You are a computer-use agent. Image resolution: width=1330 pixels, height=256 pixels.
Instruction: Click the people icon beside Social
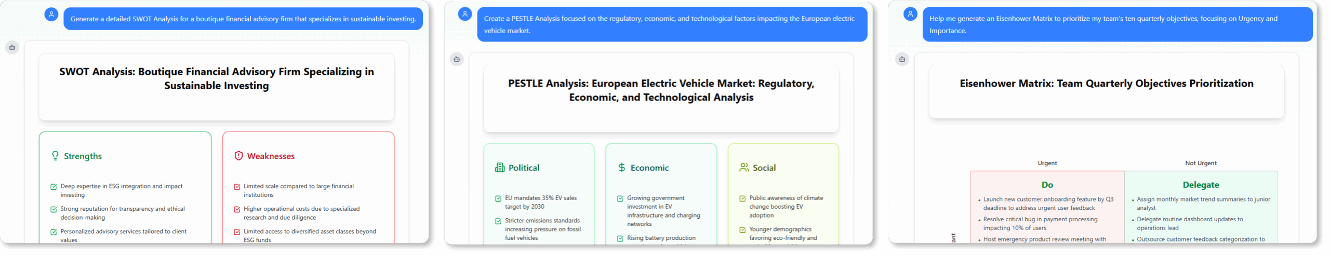tap(744, 167)
